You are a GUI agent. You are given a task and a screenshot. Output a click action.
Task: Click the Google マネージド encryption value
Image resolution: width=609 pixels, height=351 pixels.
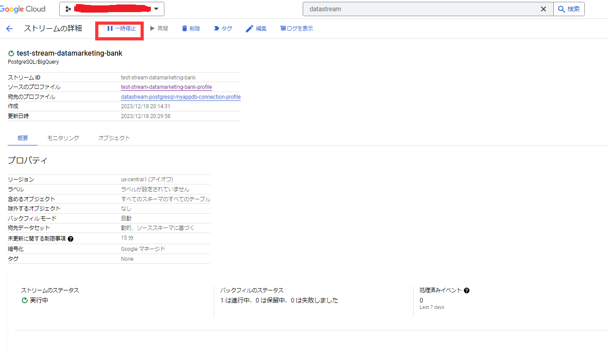coord(143,249)
